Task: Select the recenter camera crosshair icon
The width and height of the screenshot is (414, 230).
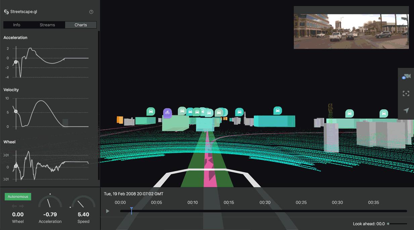Action: 406,93
